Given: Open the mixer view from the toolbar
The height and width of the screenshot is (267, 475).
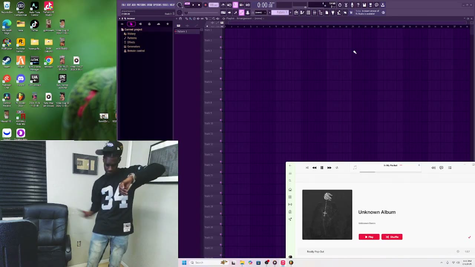Looking at the screenshot, I should tap(314, 13).
